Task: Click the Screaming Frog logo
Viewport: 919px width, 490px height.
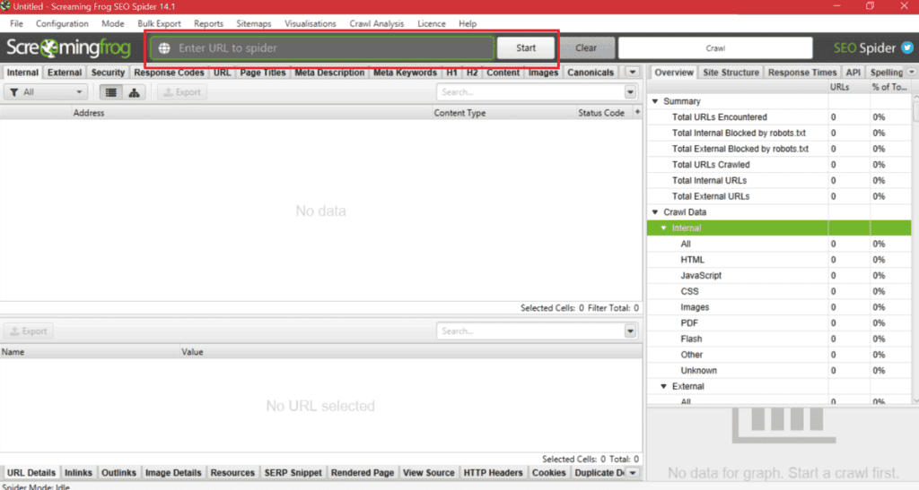Action: 68,48
